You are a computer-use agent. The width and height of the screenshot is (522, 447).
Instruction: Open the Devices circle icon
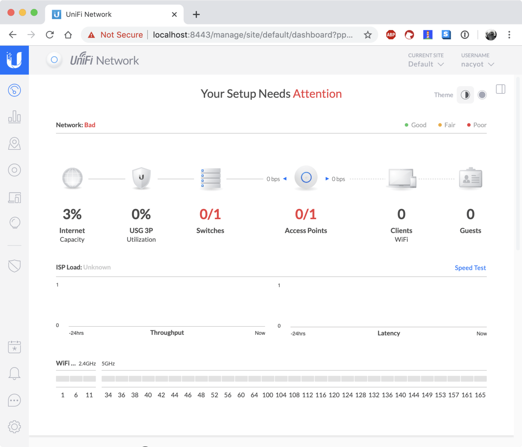click(x=14, y=170)
